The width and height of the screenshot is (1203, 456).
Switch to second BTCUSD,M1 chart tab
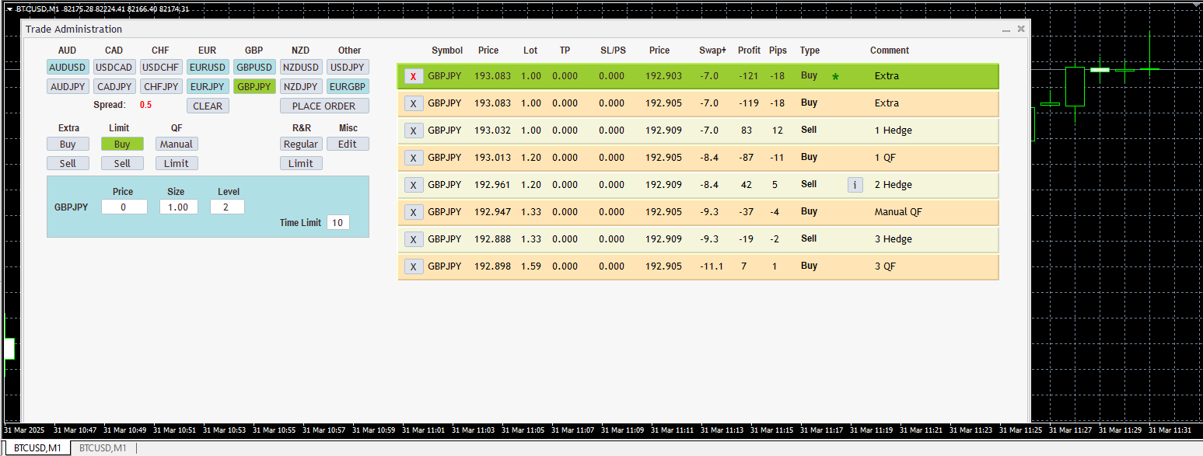pyautogui.click(x=103, y=448)
